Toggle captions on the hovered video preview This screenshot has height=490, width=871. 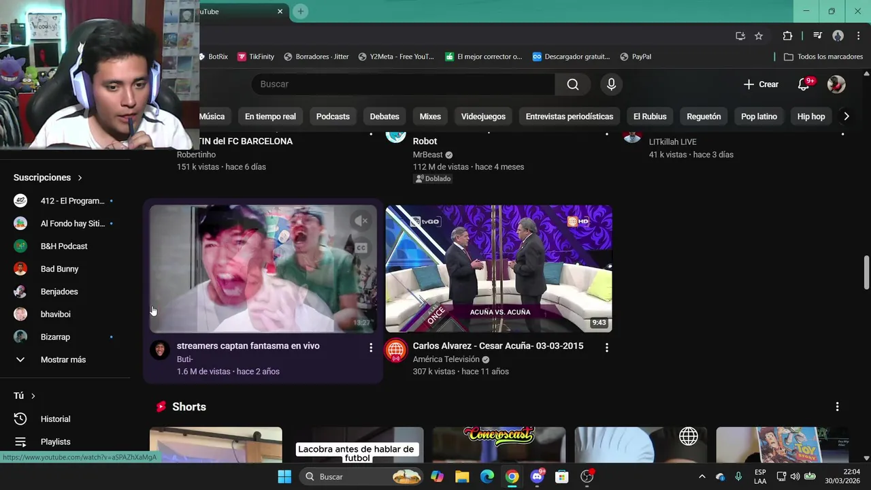click(361, 248)
